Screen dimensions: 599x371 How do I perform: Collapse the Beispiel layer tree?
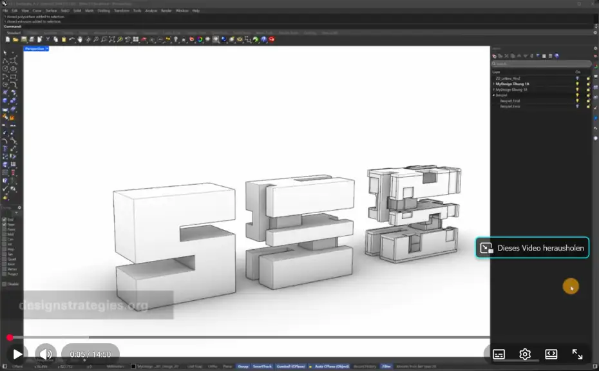coord(493,95)
